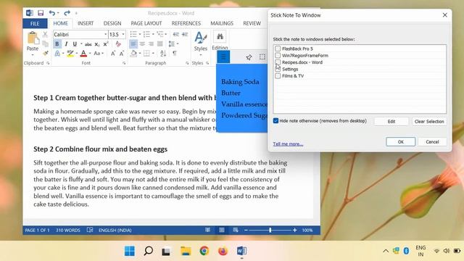The height and width of the screenshot is (261, 464).
Task: Increase the paragraph indent
Action: 185,34
